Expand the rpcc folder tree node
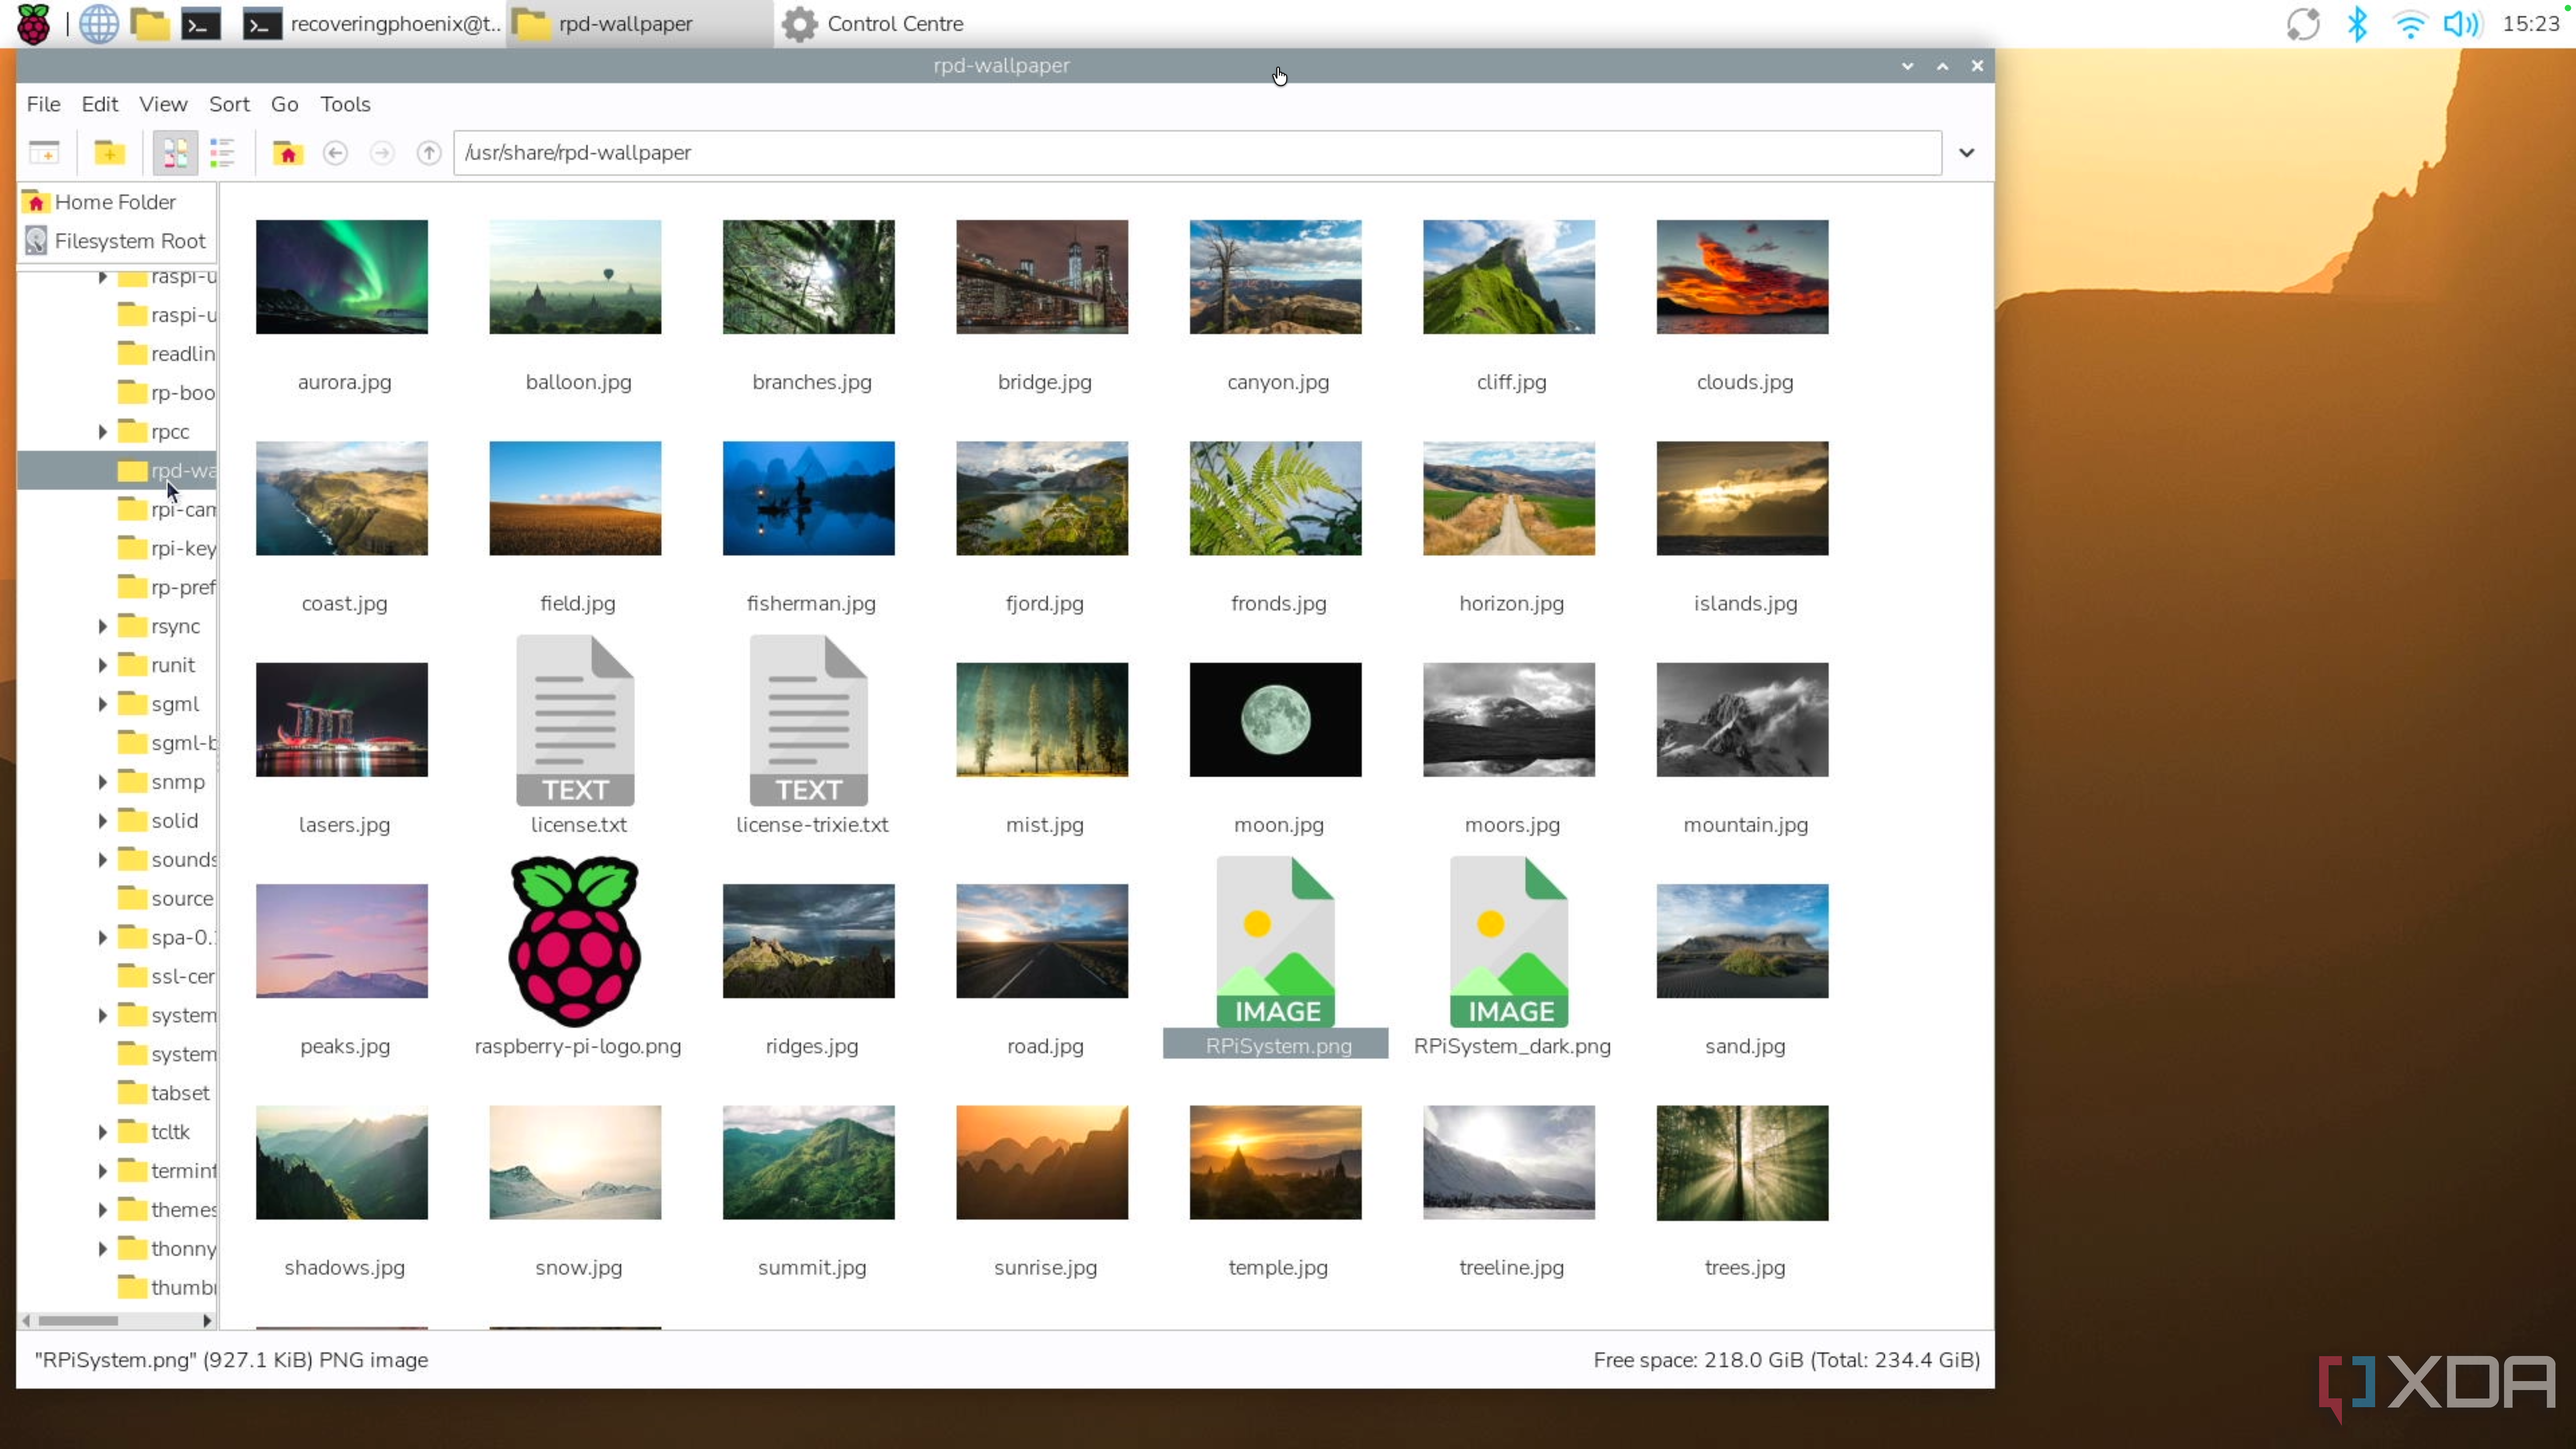Image resolution: width=2576 pixels, height=1449 pixels. pos(102,432)
